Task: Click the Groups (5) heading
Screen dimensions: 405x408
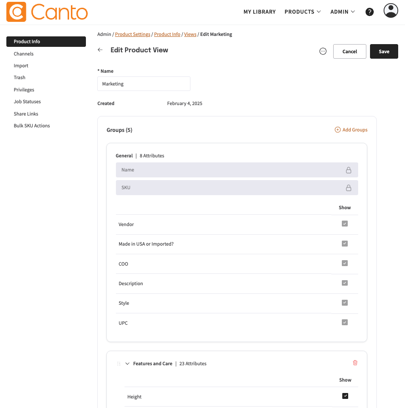Action: click(119, 130)
